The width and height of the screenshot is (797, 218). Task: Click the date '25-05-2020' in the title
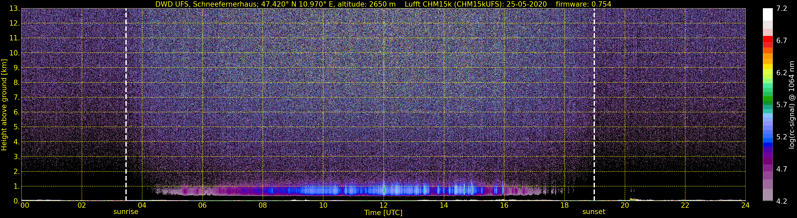point(527,4)
